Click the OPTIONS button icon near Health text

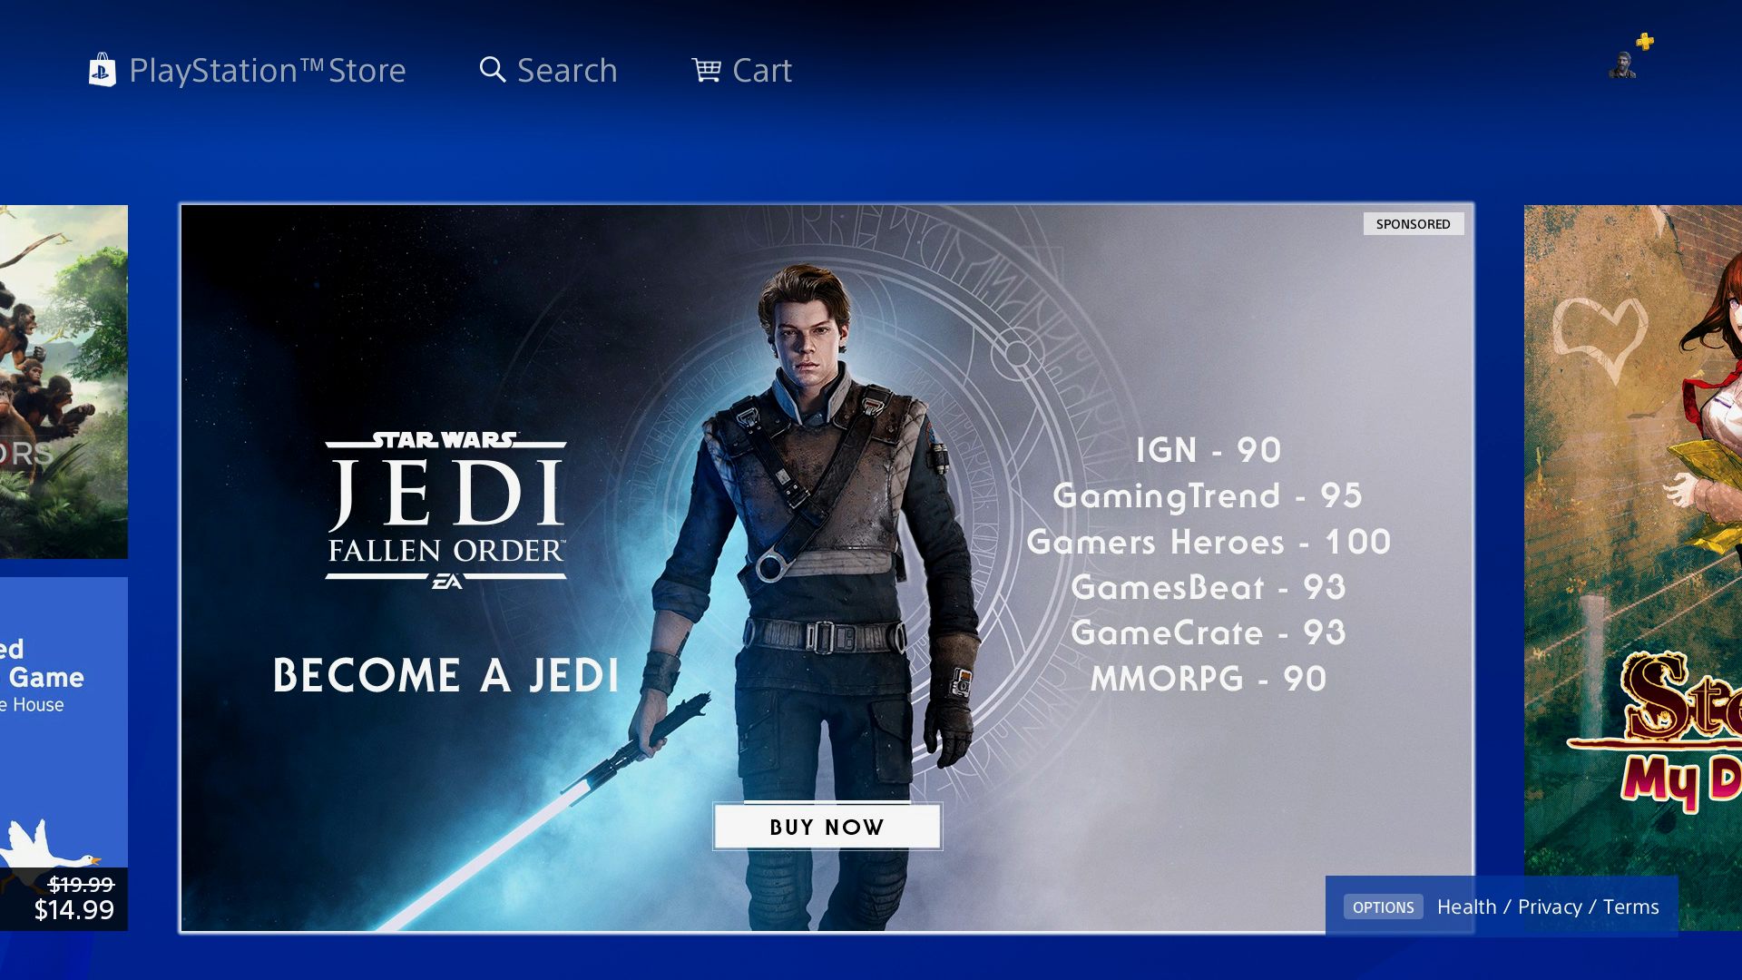(1383, 906)
